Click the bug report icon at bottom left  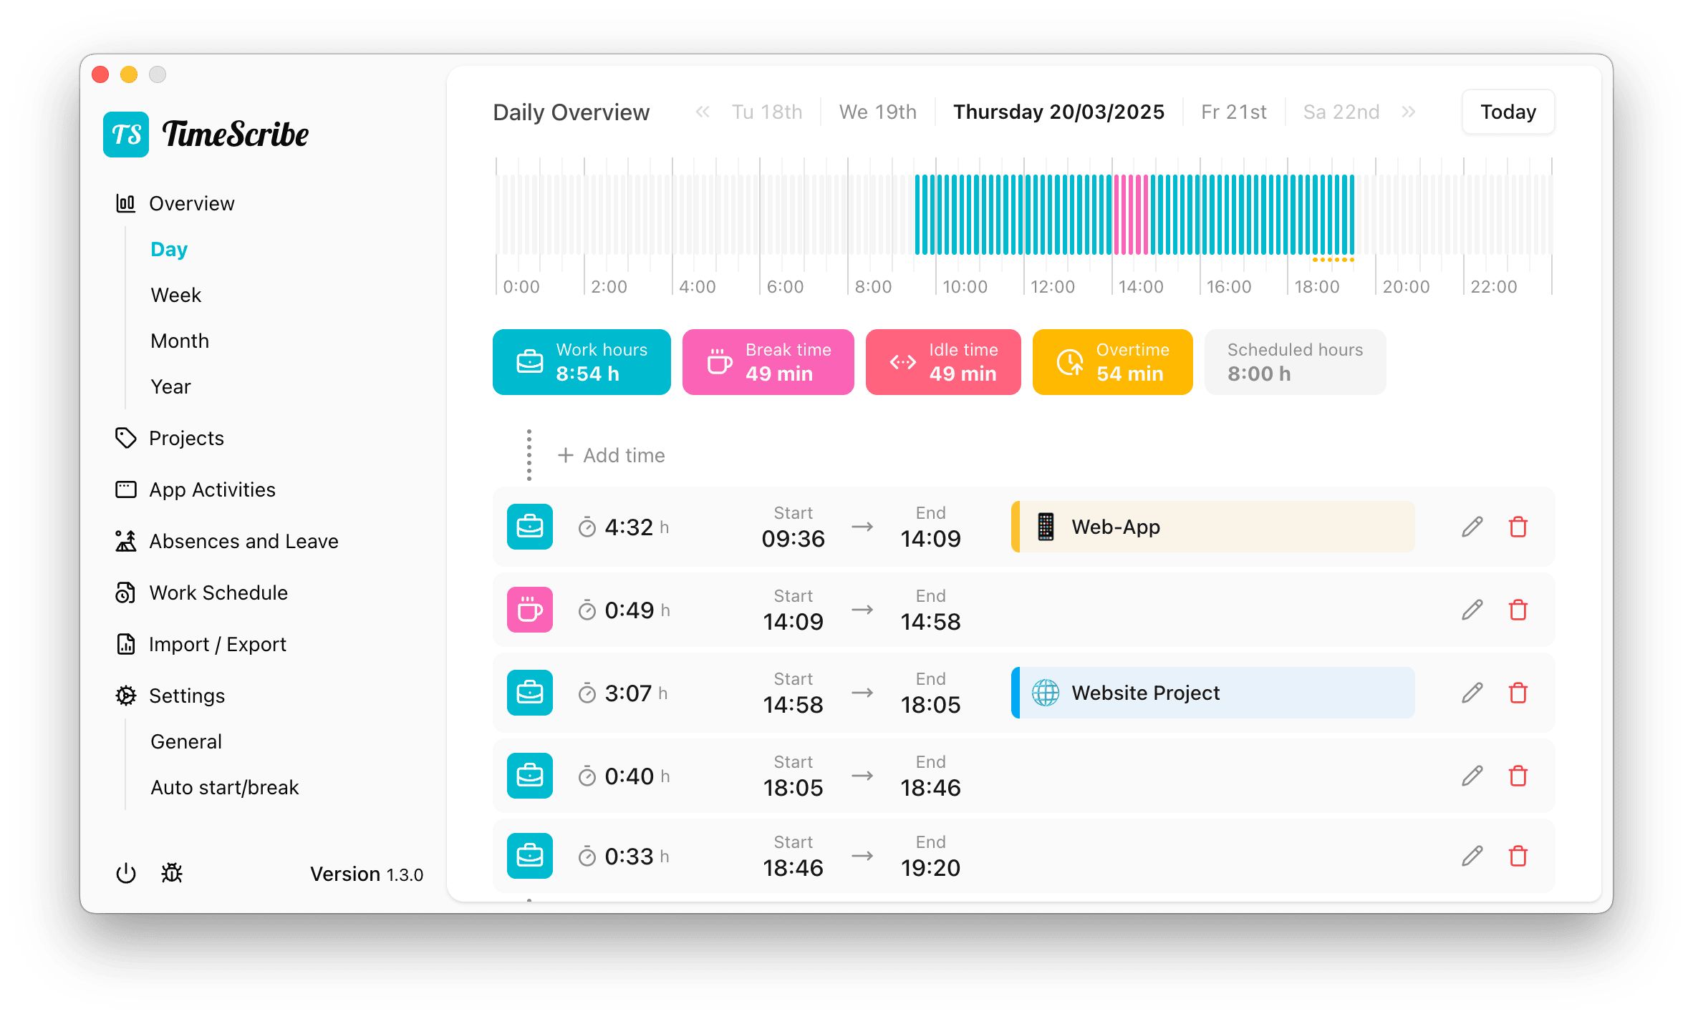[172, 873]
